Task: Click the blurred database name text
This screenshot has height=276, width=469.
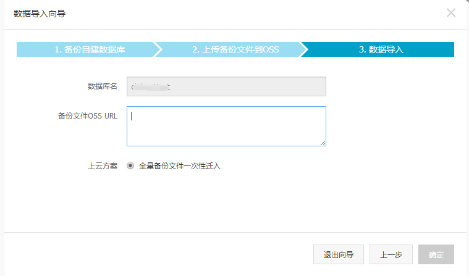Action: (148, 86)
